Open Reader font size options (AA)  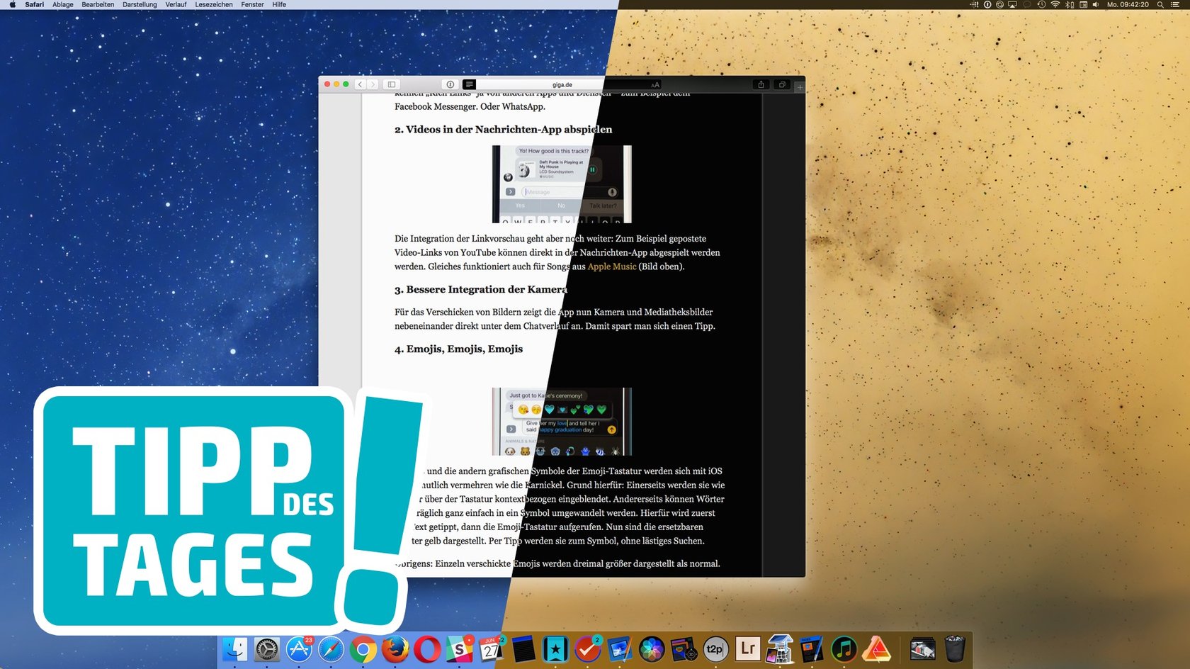pyautogui.click(x=654, y=85)
